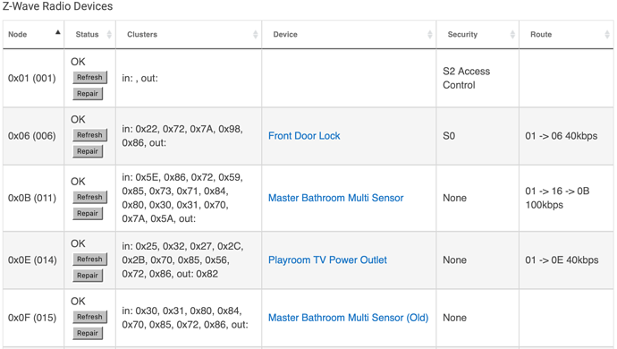
Task: Sort table by Node column arrow
Action: pos(58,33)
